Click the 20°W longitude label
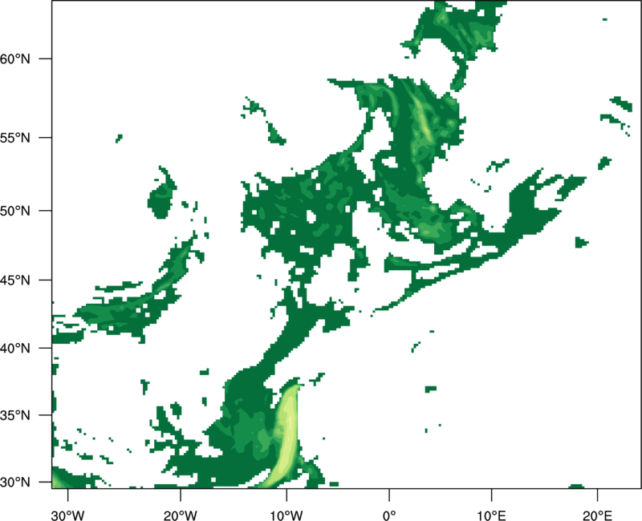Screen dimensions: 642x521 pos(180,515)
